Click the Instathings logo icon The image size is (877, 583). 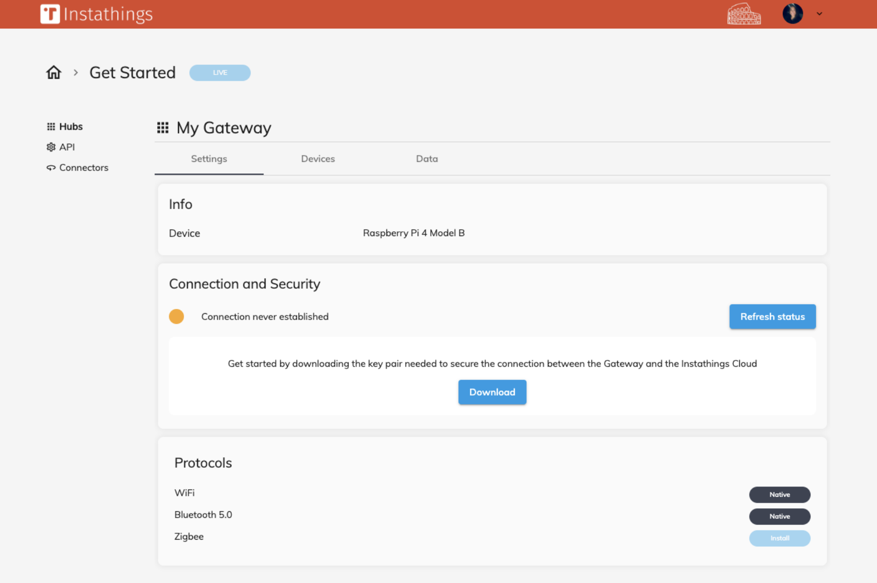pos(50,14)
